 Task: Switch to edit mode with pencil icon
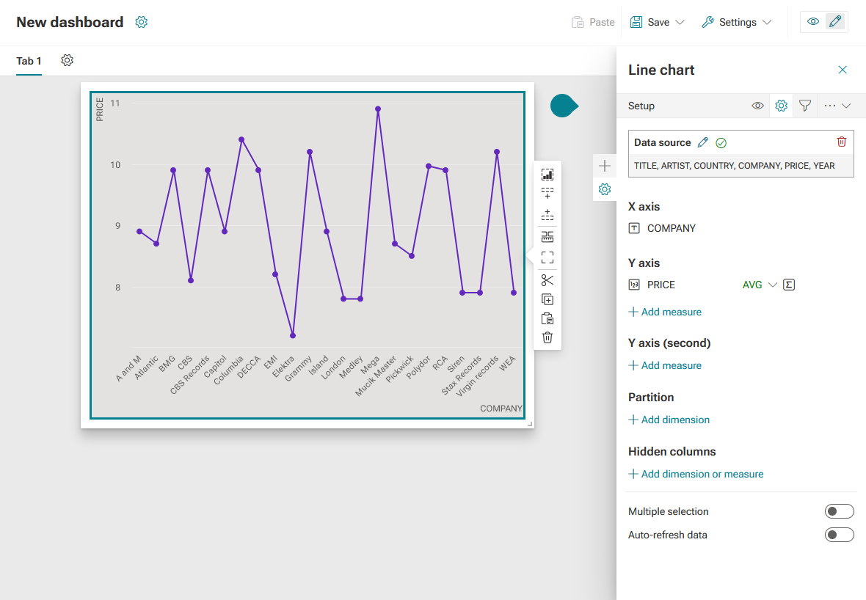[836, 22]
